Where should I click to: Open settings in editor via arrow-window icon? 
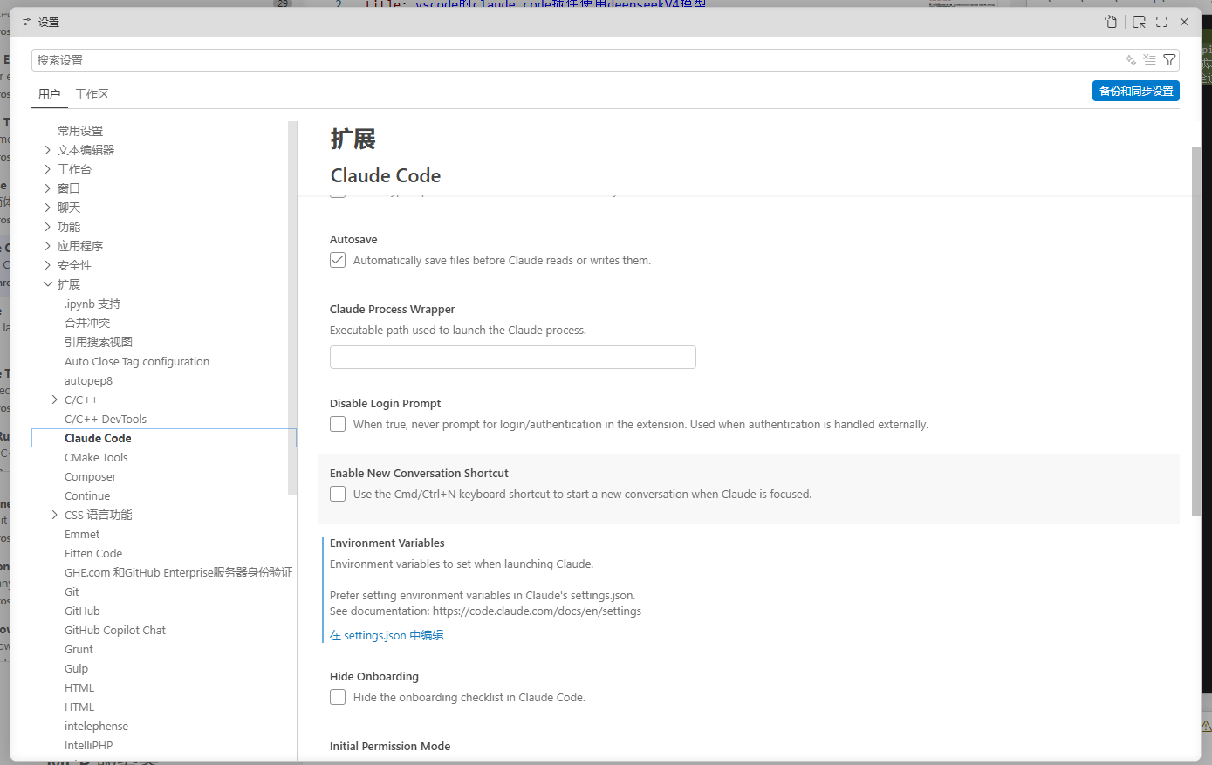click(1139, 22)
